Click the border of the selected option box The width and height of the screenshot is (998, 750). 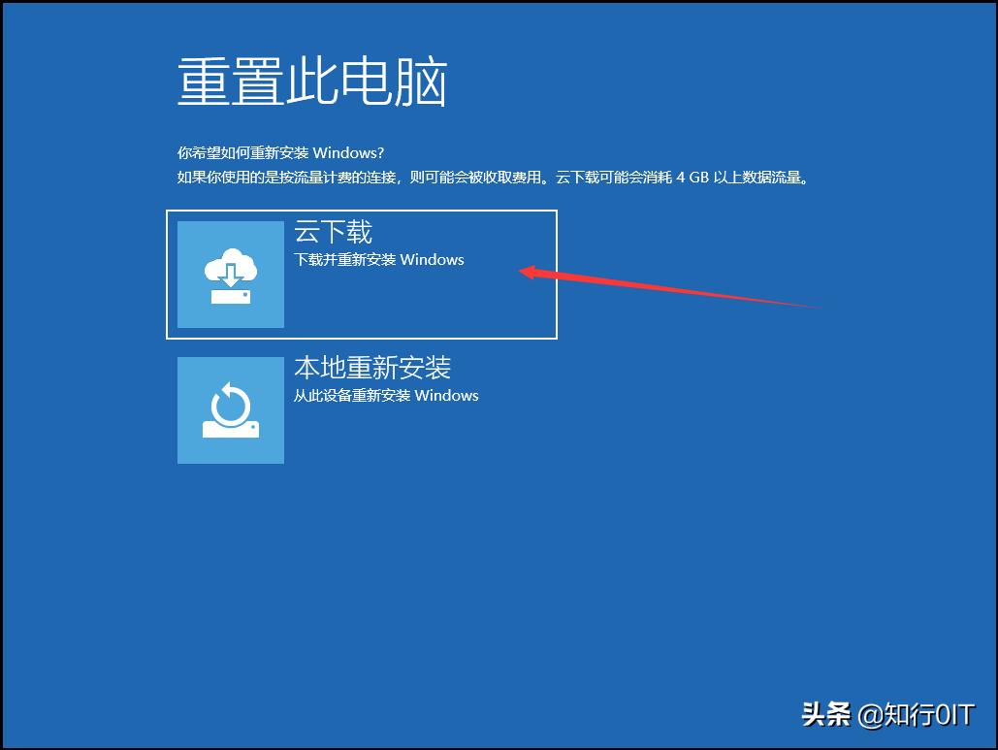(x=362, y=209)
